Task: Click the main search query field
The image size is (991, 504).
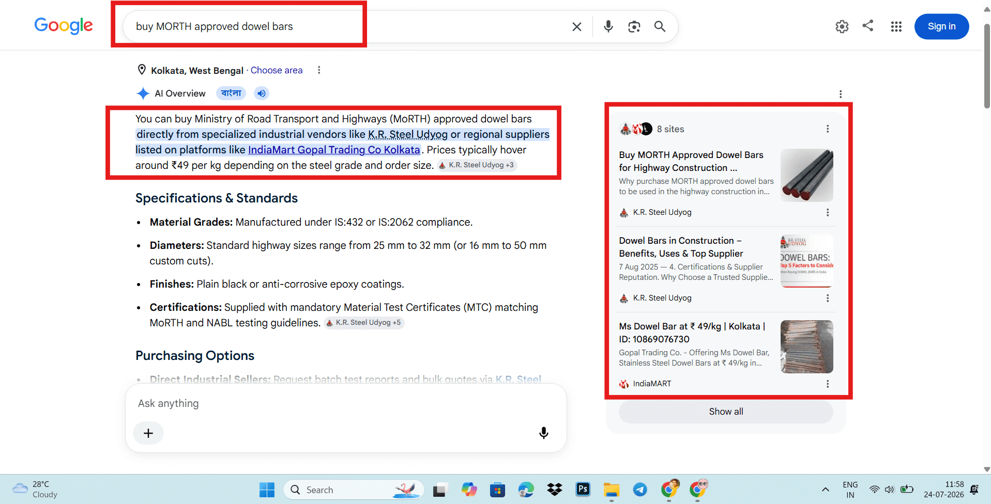Action: [x=346, y=26]
